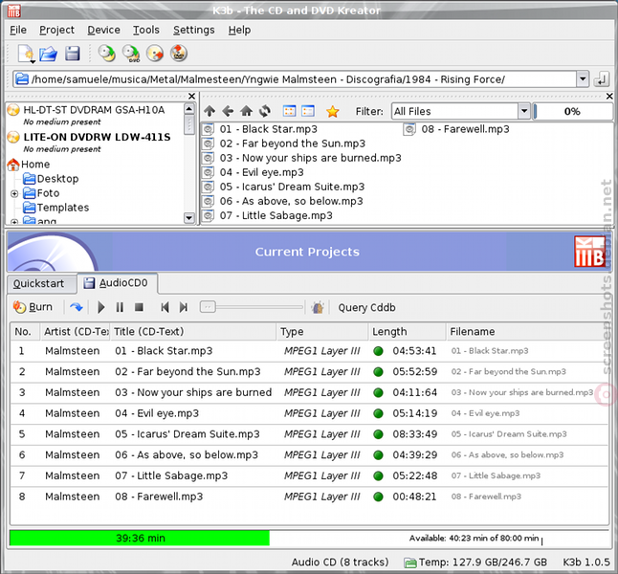Click the Filename column header
The height and width of the screenshot is (574, 618).
(527, 332)
